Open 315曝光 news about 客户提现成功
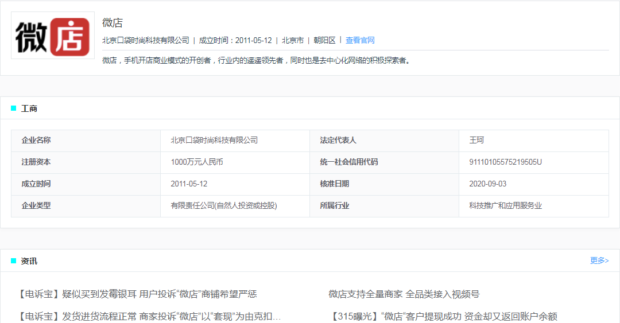 point(443,316)
